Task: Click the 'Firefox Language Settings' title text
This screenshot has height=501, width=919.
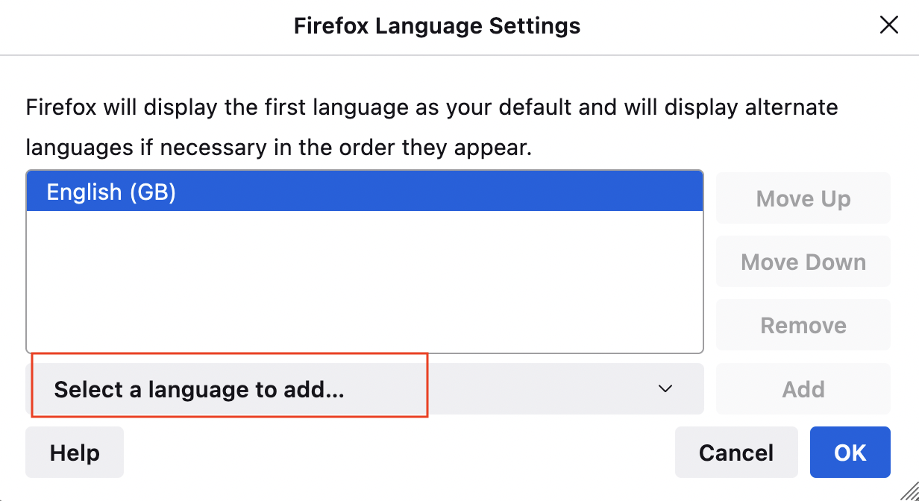Action: (x=436, y=26)
